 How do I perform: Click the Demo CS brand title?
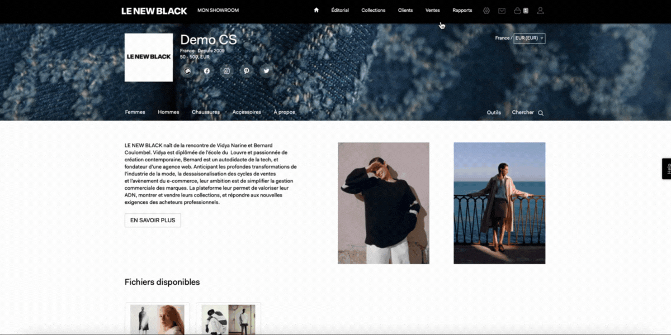point(209,40)
